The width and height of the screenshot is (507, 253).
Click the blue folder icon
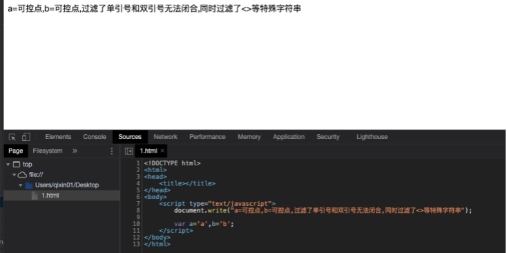(29, 185)
